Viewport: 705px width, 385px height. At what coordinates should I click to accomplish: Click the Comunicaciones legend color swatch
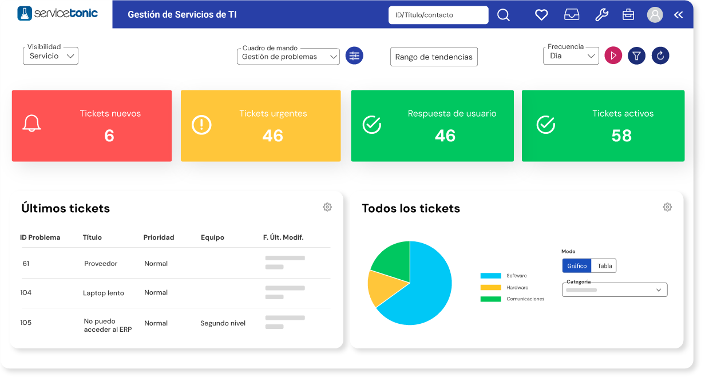click(490, 299)
